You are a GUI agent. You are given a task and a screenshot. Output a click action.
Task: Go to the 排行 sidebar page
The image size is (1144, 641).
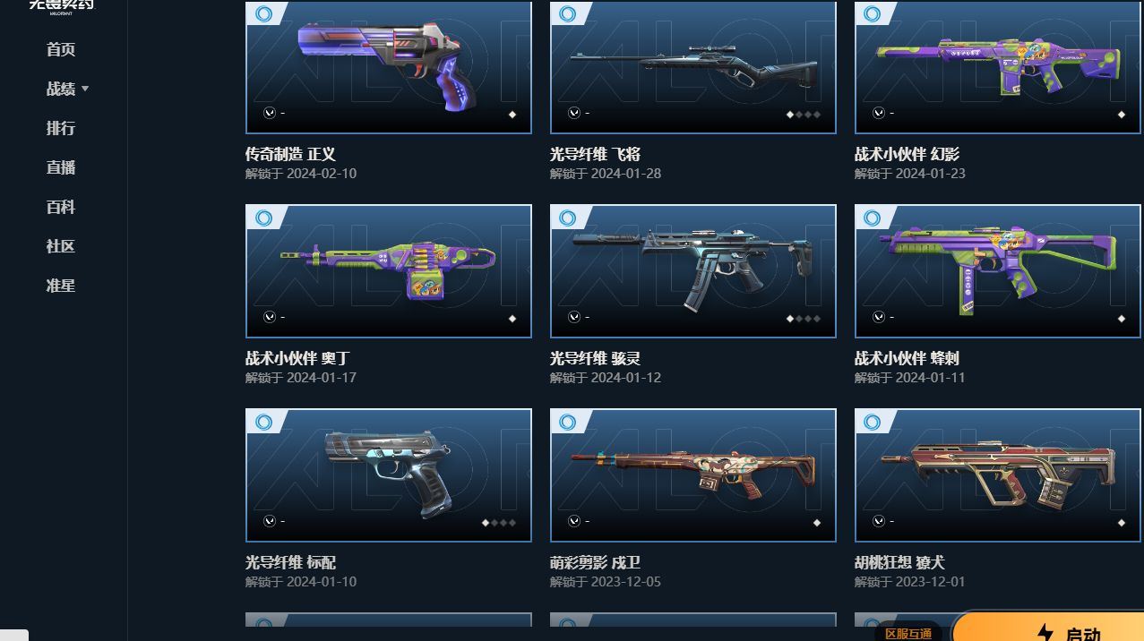pos(61,128)
